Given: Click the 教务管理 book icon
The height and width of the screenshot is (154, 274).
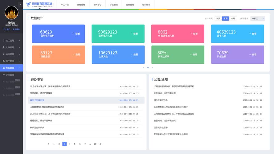Looking at the screenshot, I should [x=3, y=68].
